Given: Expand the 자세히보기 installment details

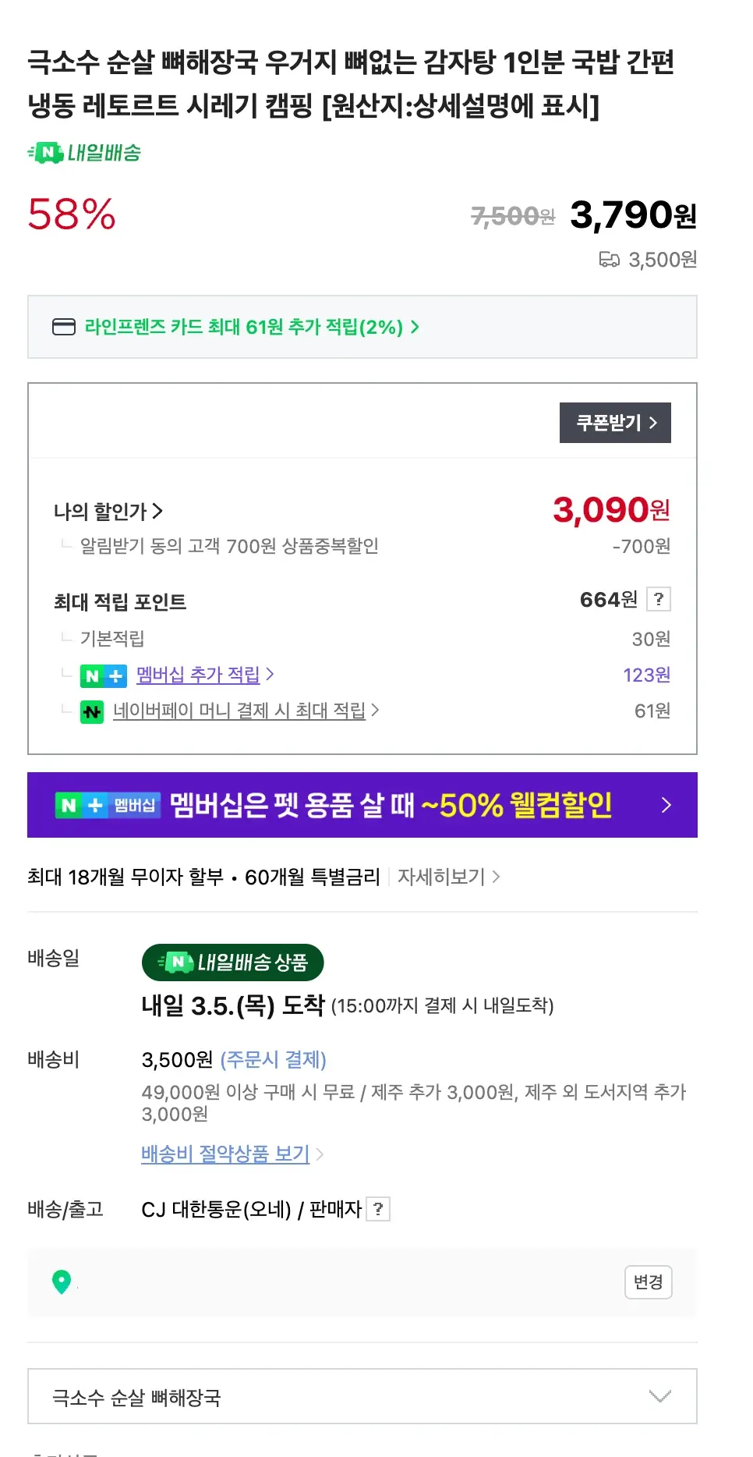Looking at the screenshot, I should [448, 877].
